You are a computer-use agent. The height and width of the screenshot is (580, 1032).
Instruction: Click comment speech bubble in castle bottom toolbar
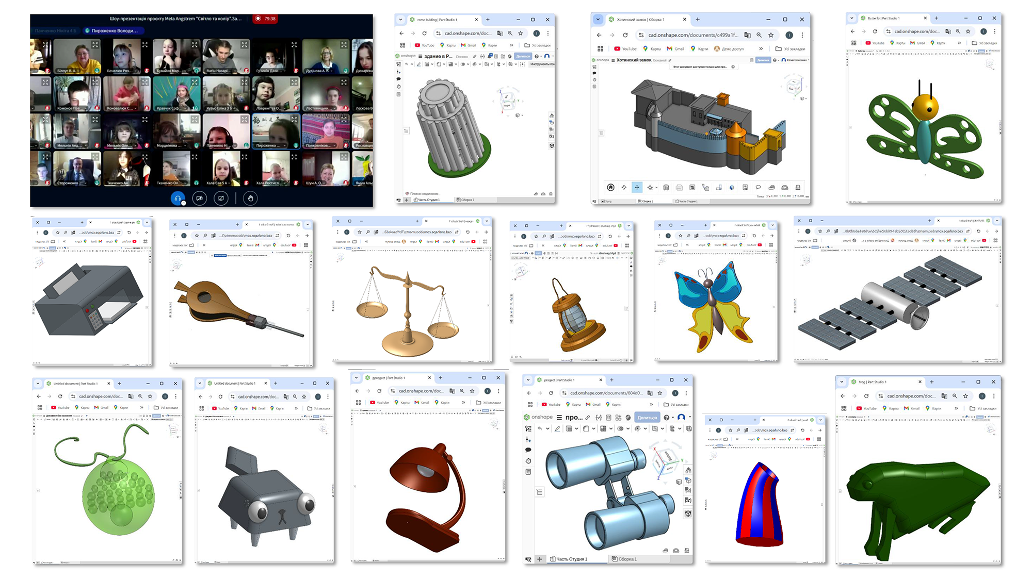click(x=758, y=188)
